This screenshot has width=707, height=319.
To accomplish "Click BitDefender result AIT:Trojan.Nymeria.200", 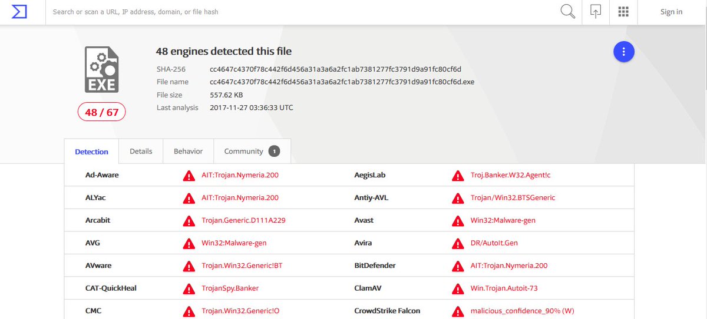I will click(509, 266).
